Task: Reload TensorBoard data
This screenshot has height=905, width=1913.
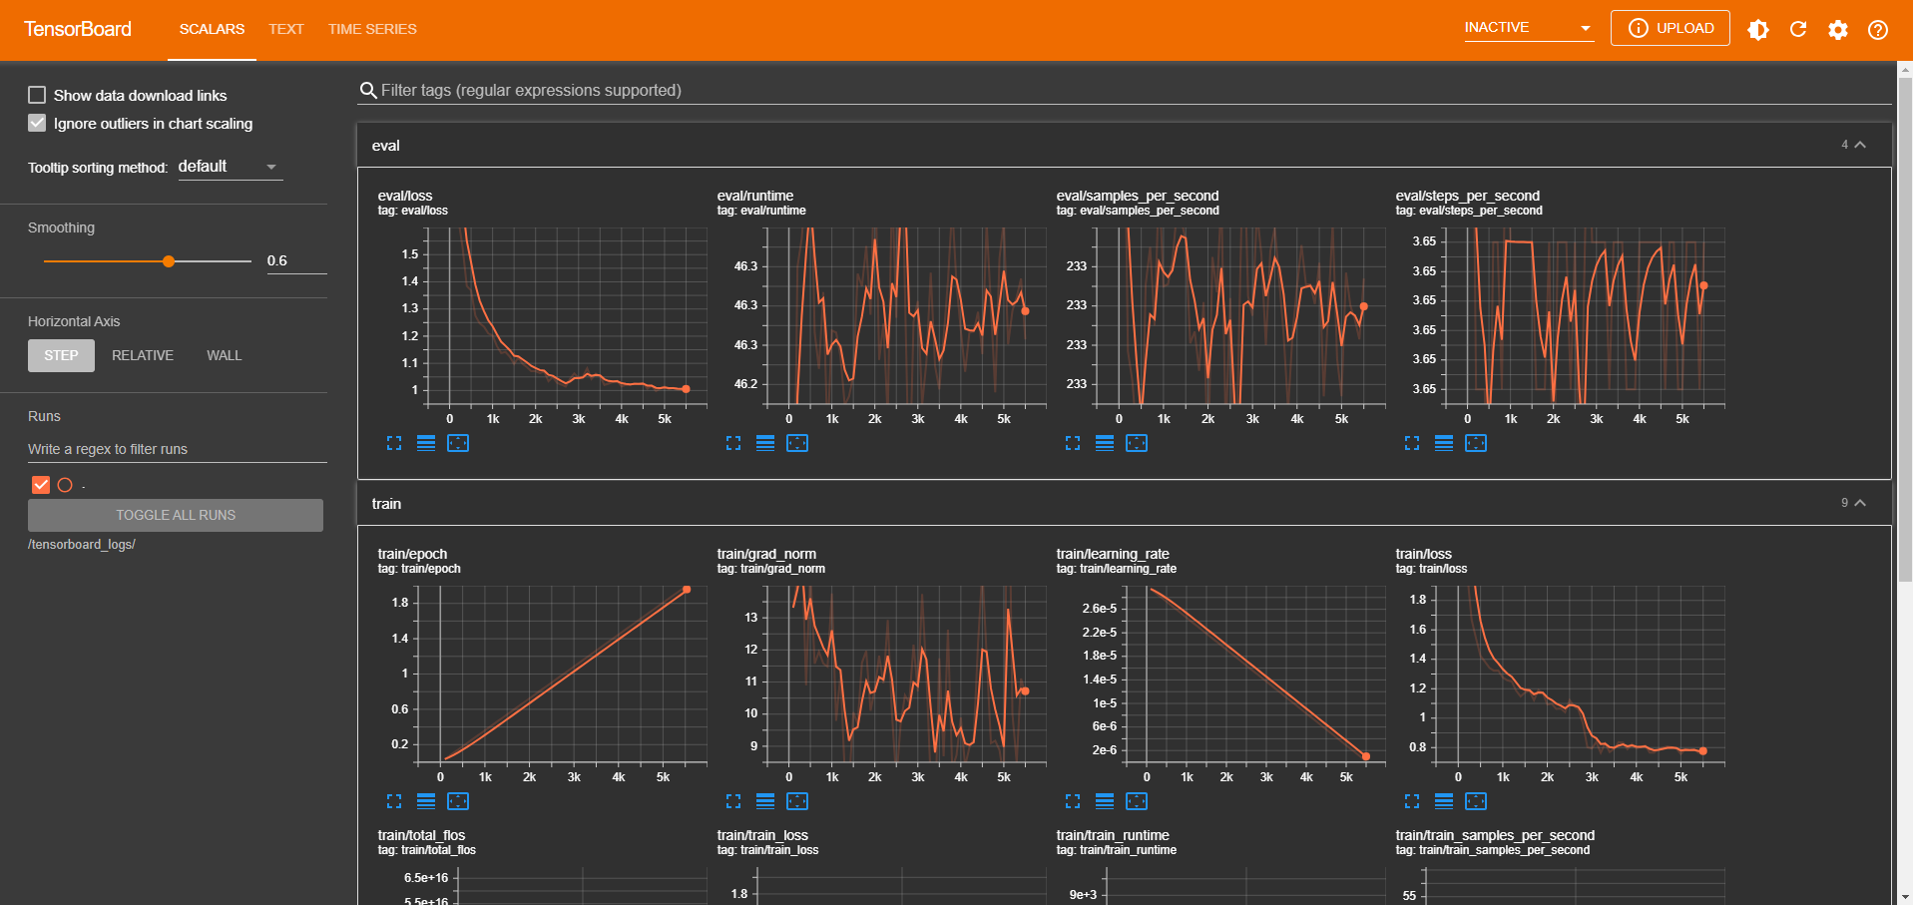Action: (1798, 29)
